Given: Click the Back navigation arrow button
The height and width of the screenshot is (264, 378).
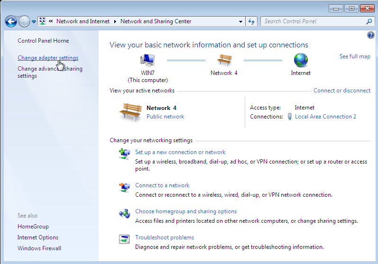Looking at the screenshot, I should tap(11, 22).
